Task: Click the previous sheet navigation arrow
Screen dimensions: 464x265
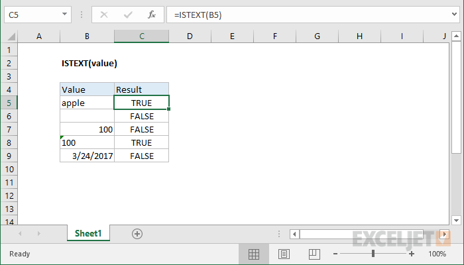Action: coord(20,233)
